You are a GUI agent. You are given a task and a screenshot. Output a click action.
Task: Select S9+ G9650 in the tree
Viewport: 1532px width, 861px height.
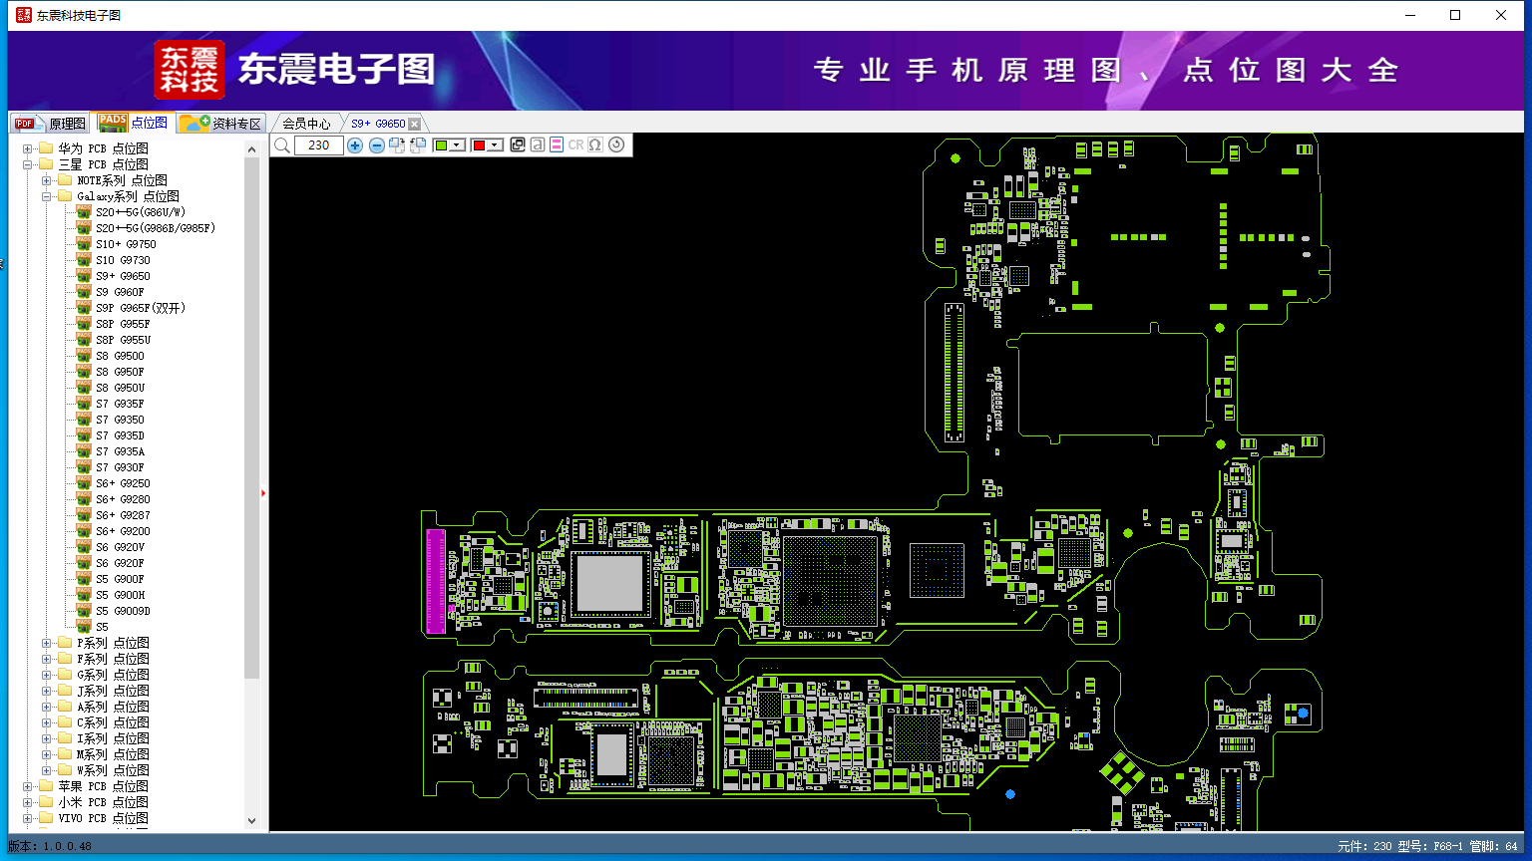[x=123, y=276]
